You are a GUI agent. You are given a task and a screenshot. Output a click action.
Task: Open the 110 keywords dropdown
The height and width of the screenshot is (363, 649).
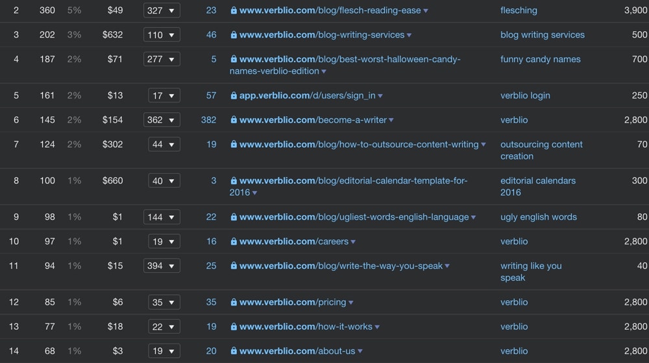click(162, 35)
